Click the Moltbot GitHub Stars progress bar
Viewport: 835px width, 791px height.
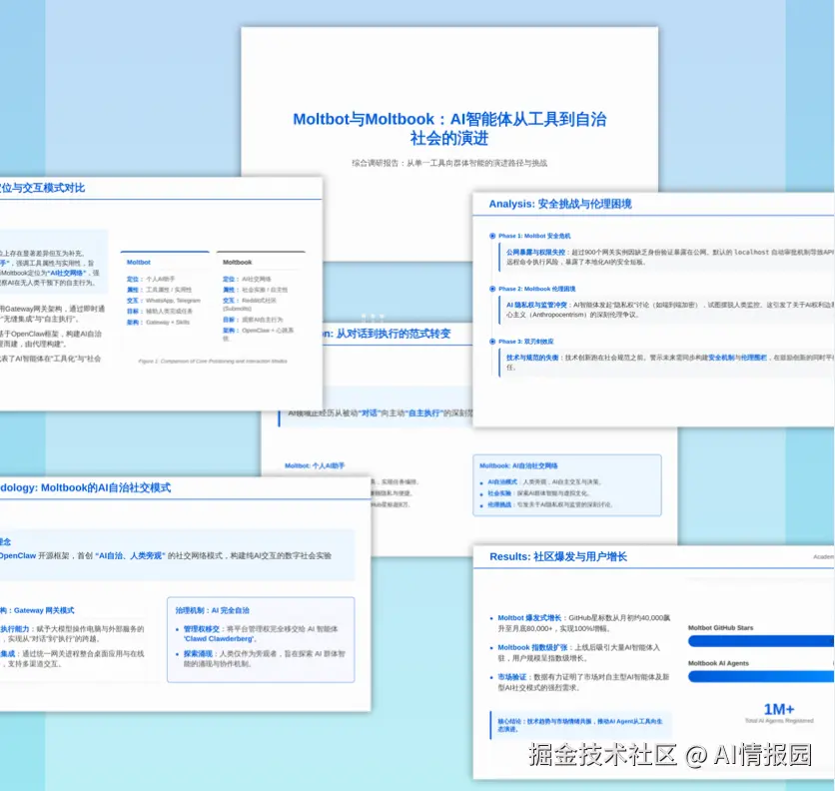coord(761,641)
